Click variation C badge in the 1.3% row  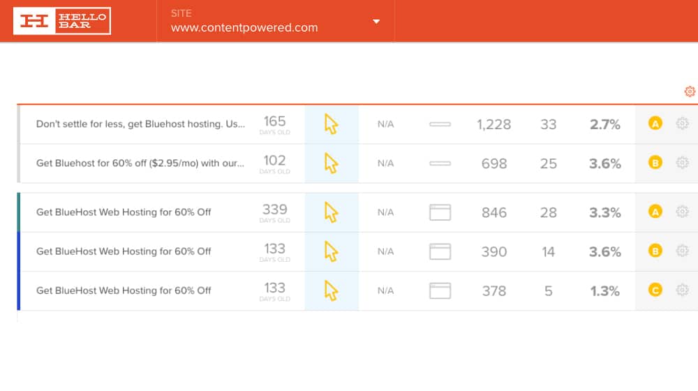click(x=655, y=290)
